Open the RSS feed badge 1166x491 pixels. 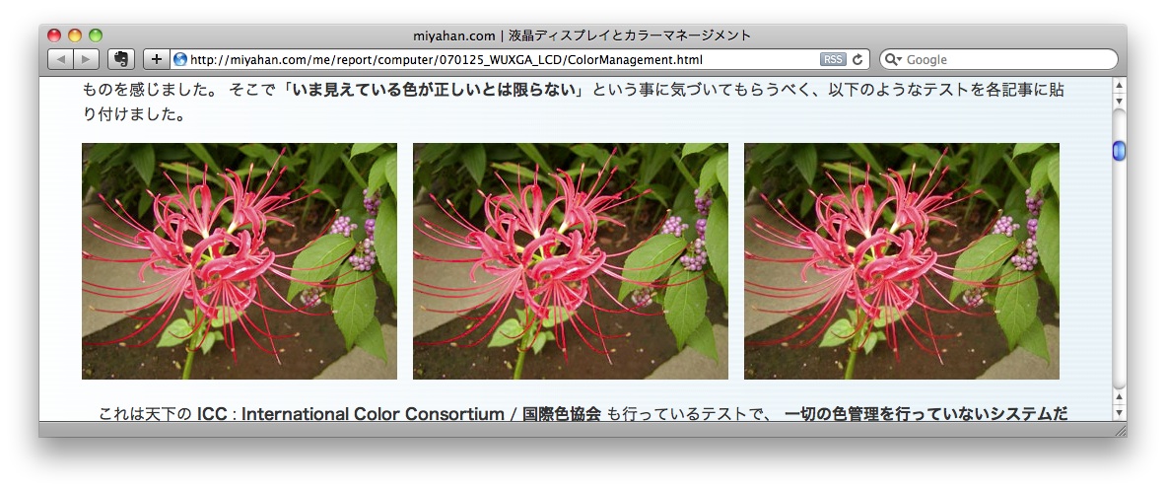(833, 59)
